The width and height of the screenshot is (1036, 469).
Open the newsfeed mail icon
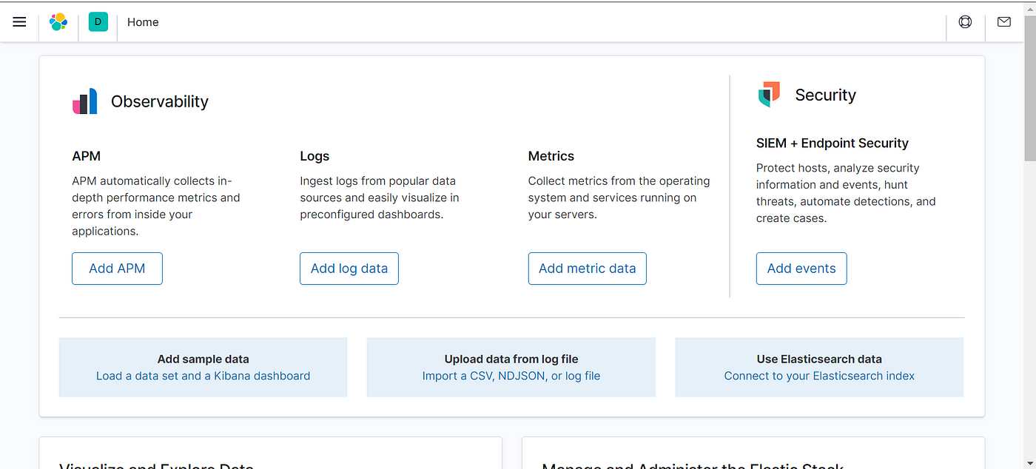tap(1004, 22)
